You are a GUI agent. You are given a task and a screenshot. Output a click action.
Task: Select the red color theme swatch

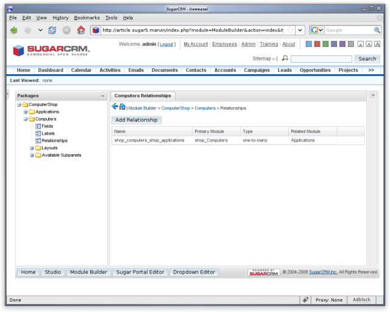pyautogui.click(x=317, y=44)
